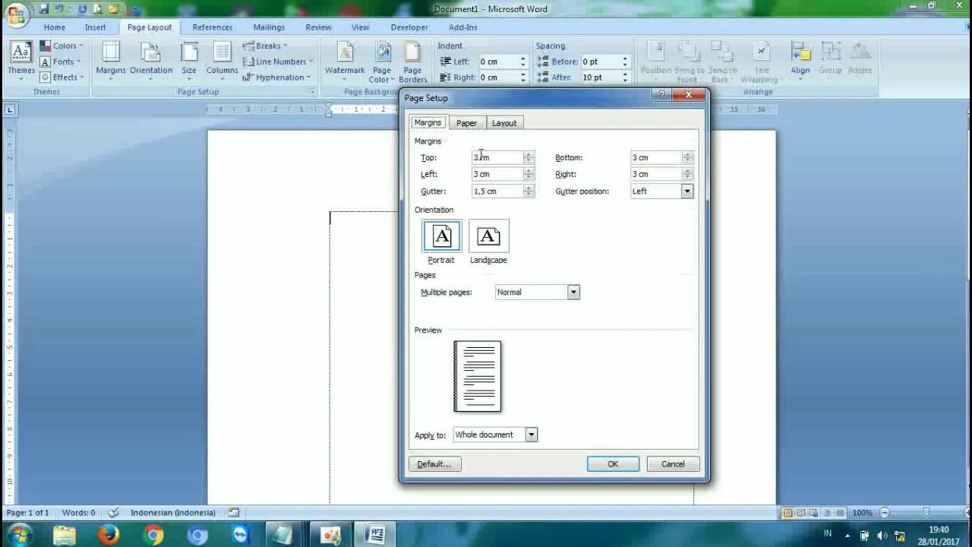Screen dimensions: 972x547
Task: Click the Top margin input field
Action: click(x=498, y=157)
